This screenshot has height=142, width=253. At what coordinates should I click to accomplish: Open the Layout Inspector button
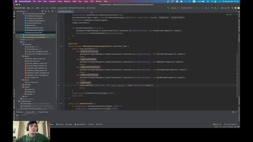[230, 124]
